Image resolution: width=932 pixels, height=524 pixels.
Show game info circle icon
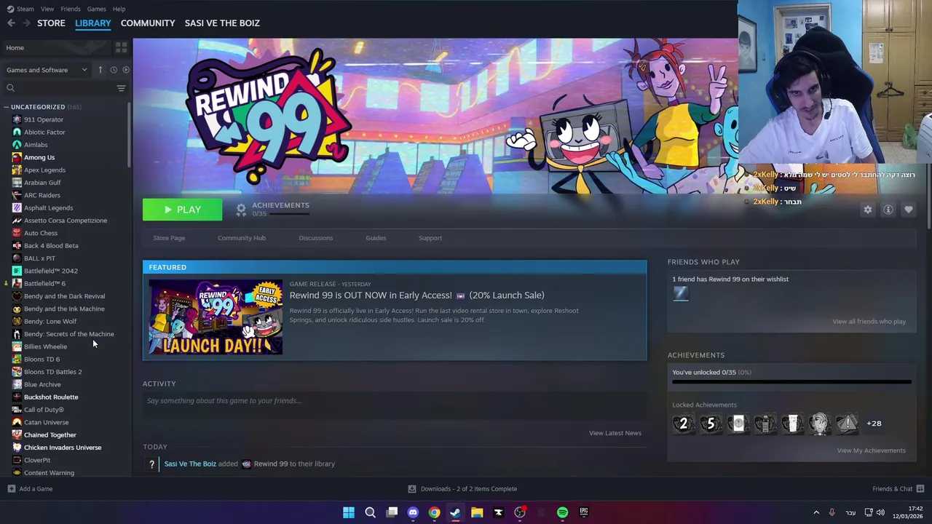(x=888, y=210)
